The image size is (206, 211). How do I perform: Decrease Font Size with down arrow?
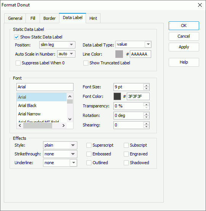146,88
